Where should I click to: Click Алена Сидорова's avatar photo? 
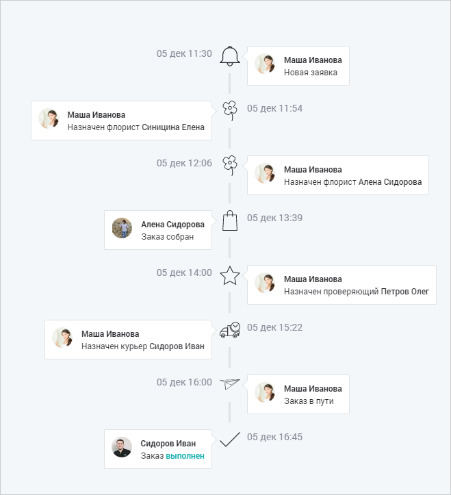(122, 228)
